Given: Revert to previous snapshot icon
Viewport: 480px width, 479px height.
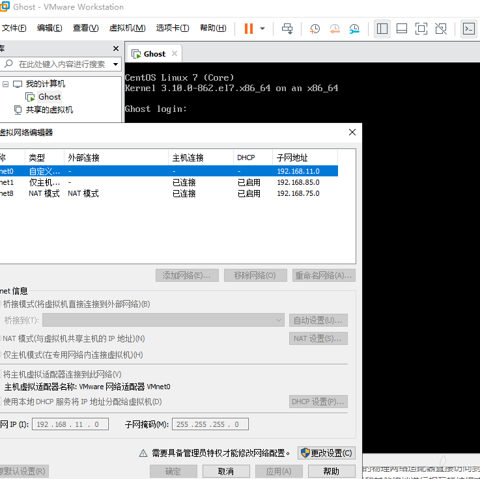Looking at the screenshot, I should click(x=335, y=29).
